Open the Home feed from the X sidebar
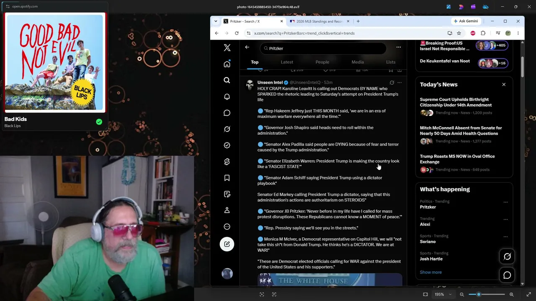Viewport: 536px width, 301px height. point(227,64)
